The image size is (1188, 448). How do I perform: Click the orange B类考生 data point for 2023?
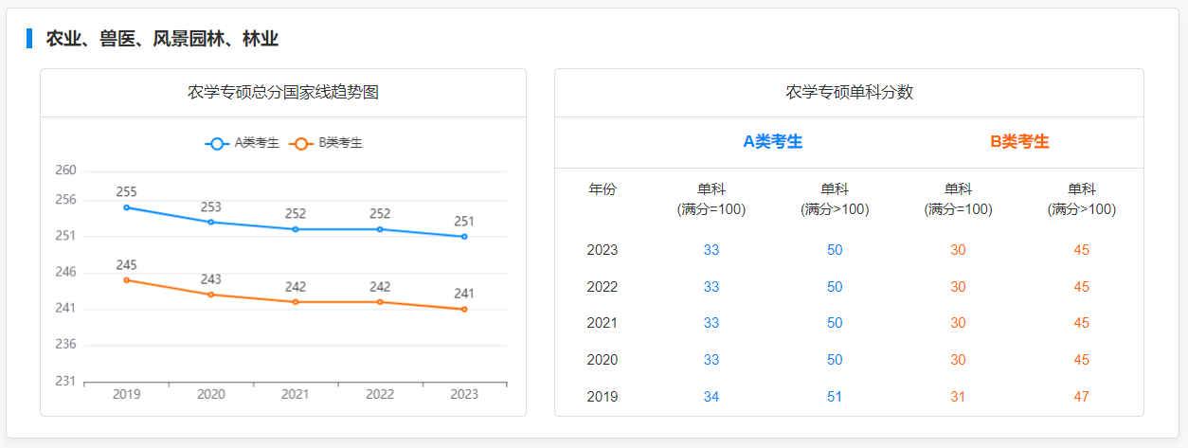pos(464,309)
